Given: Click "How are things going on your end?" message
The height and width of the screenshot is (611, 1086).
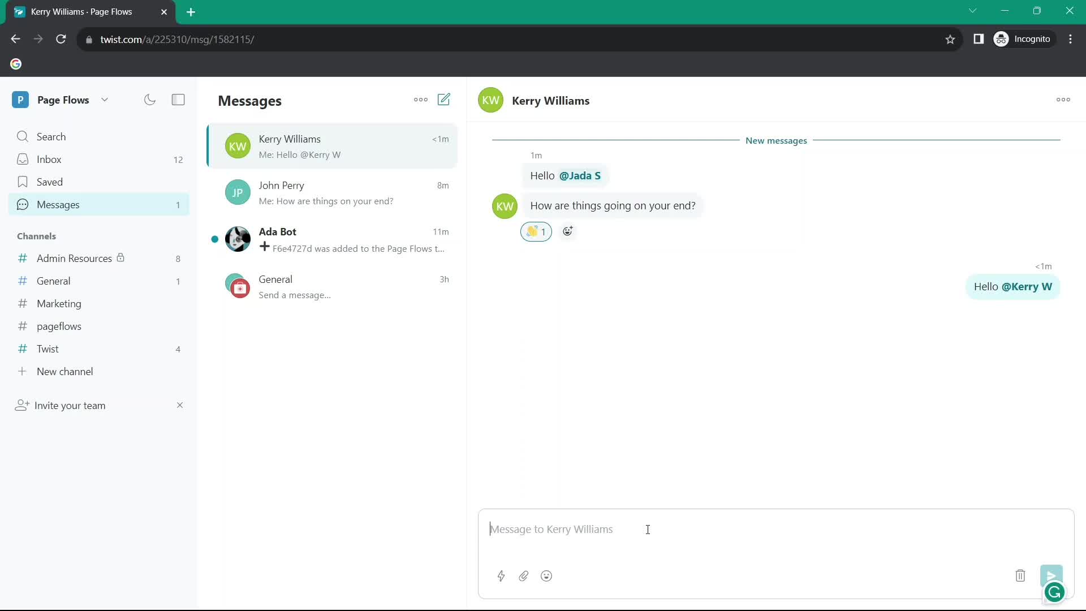Looking at the screenshot, I should pyautogui.click(x=613, y=206).
